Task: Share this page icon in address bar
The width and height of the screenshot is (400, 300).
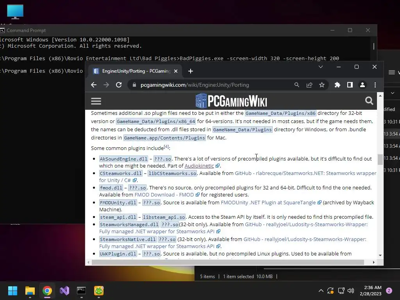Action: [x=309, y=85]
